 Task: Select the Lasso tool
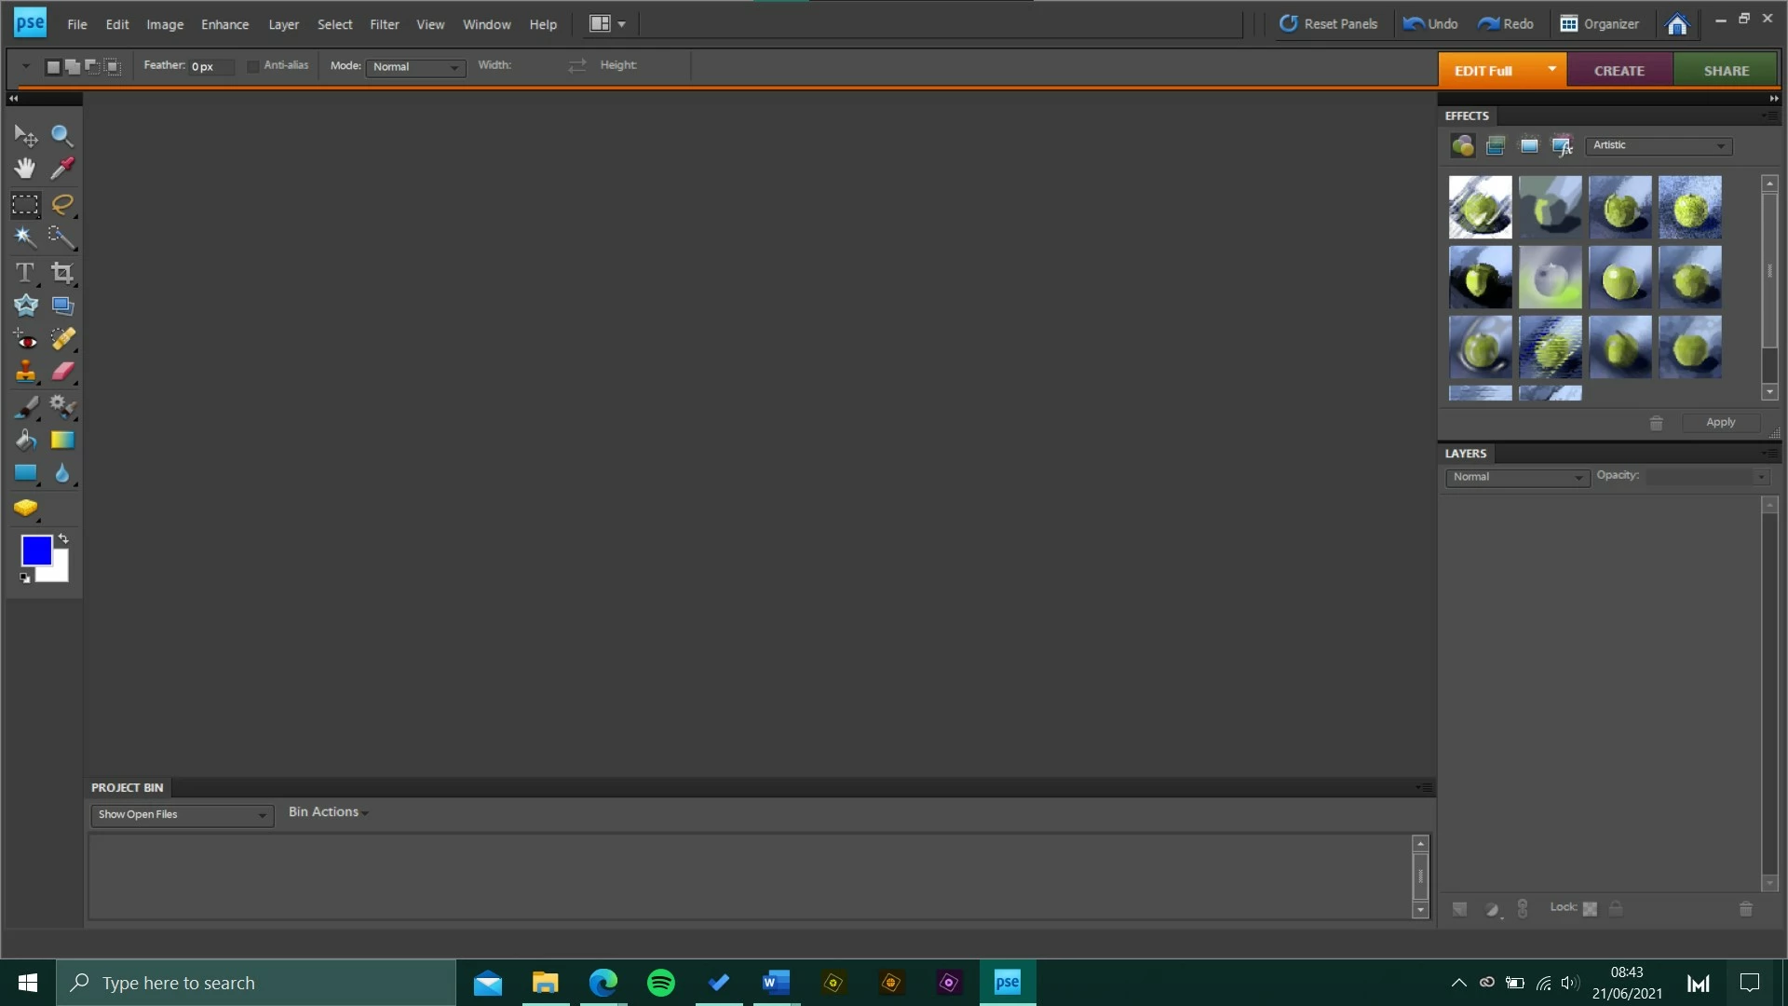(62, 204)
